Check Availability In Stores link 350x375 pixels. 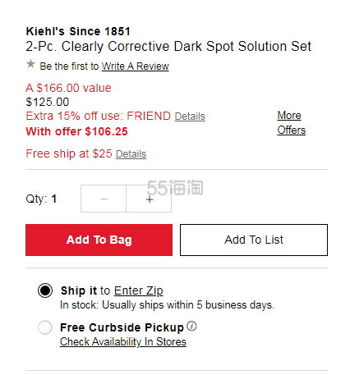(123, 341)
